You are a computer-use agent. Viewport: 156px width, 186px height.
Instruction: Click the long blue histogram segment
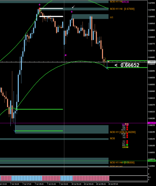27,178
